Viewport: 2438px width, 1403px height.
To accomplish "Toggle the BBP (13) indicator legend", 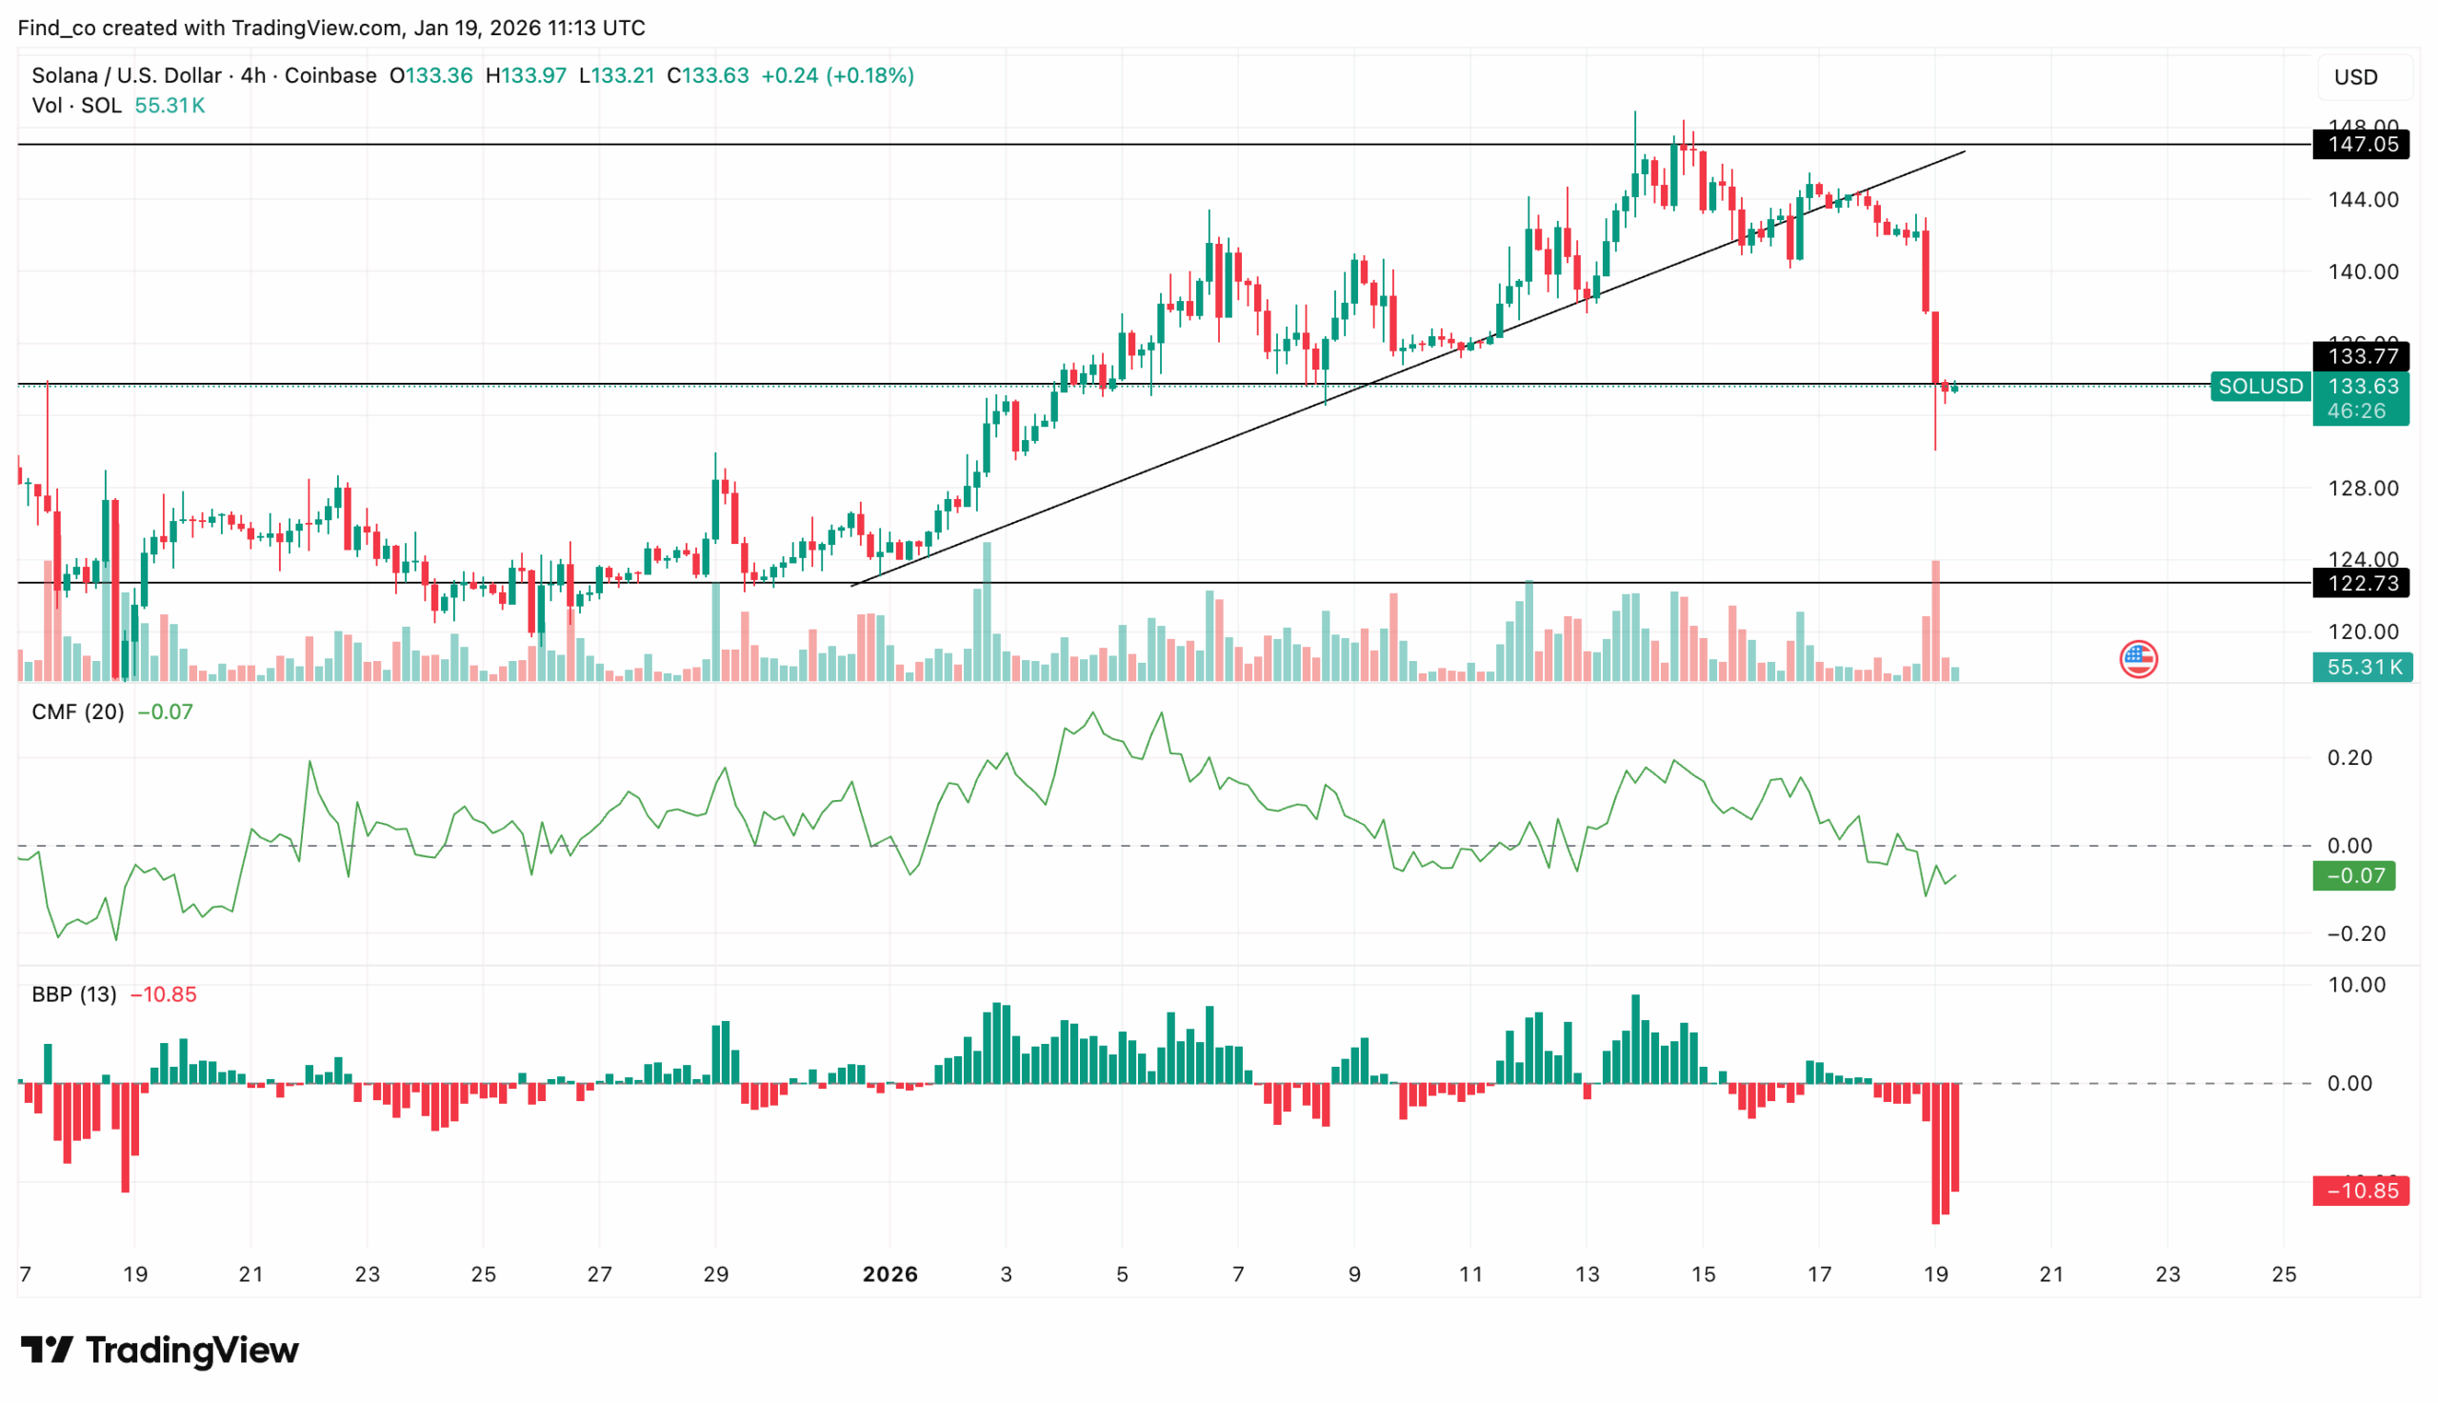I will tap(73, 994).
